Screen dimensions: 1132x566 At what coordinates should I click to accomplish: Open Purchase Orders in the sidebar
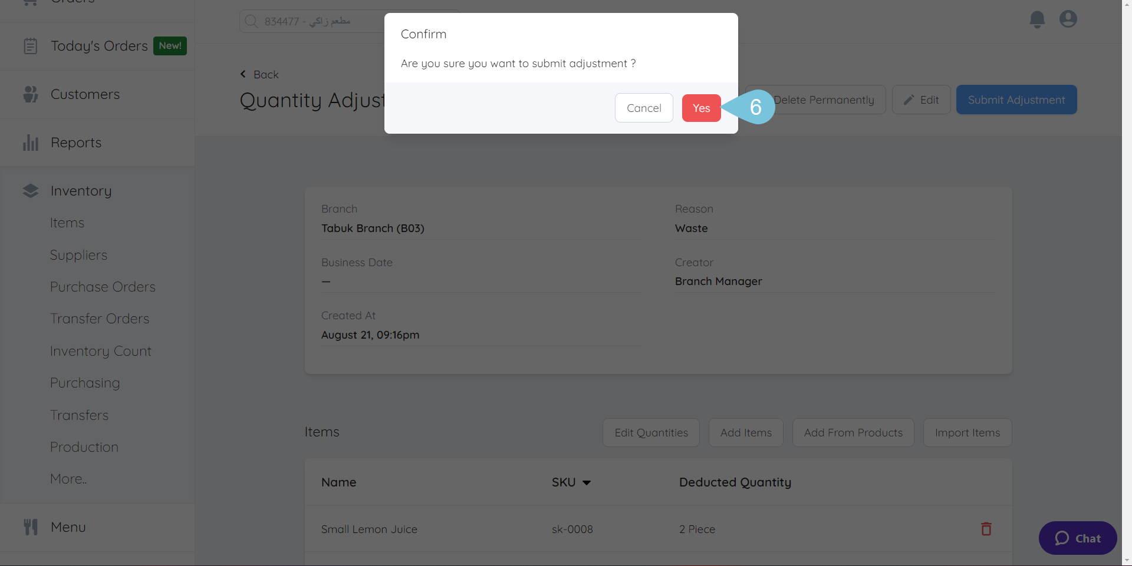click(103, 287)
